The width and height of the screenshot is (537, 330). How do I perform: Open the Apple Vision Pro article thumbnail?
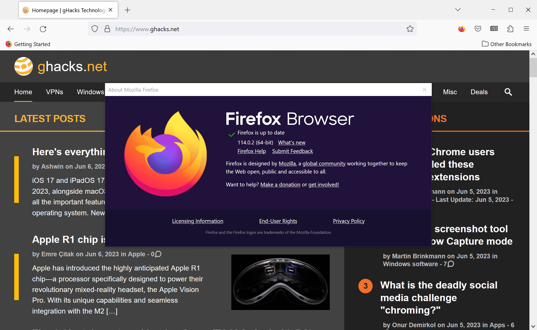click(x=280, y=282)
